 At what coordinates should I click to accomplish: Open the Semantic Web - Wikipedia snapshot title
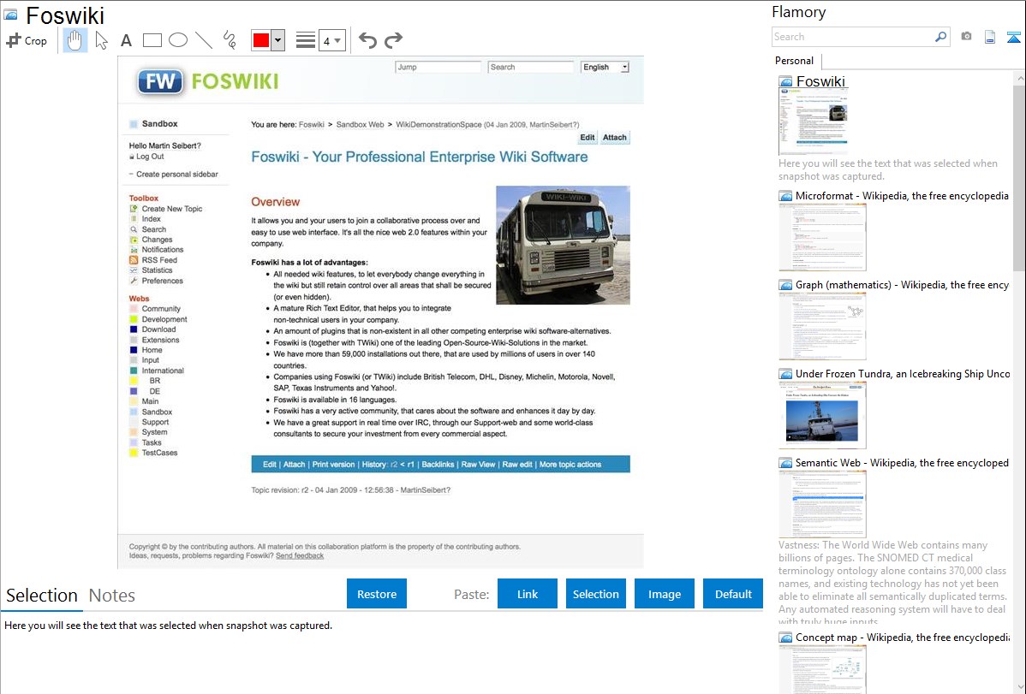click(x=902, y=463)
